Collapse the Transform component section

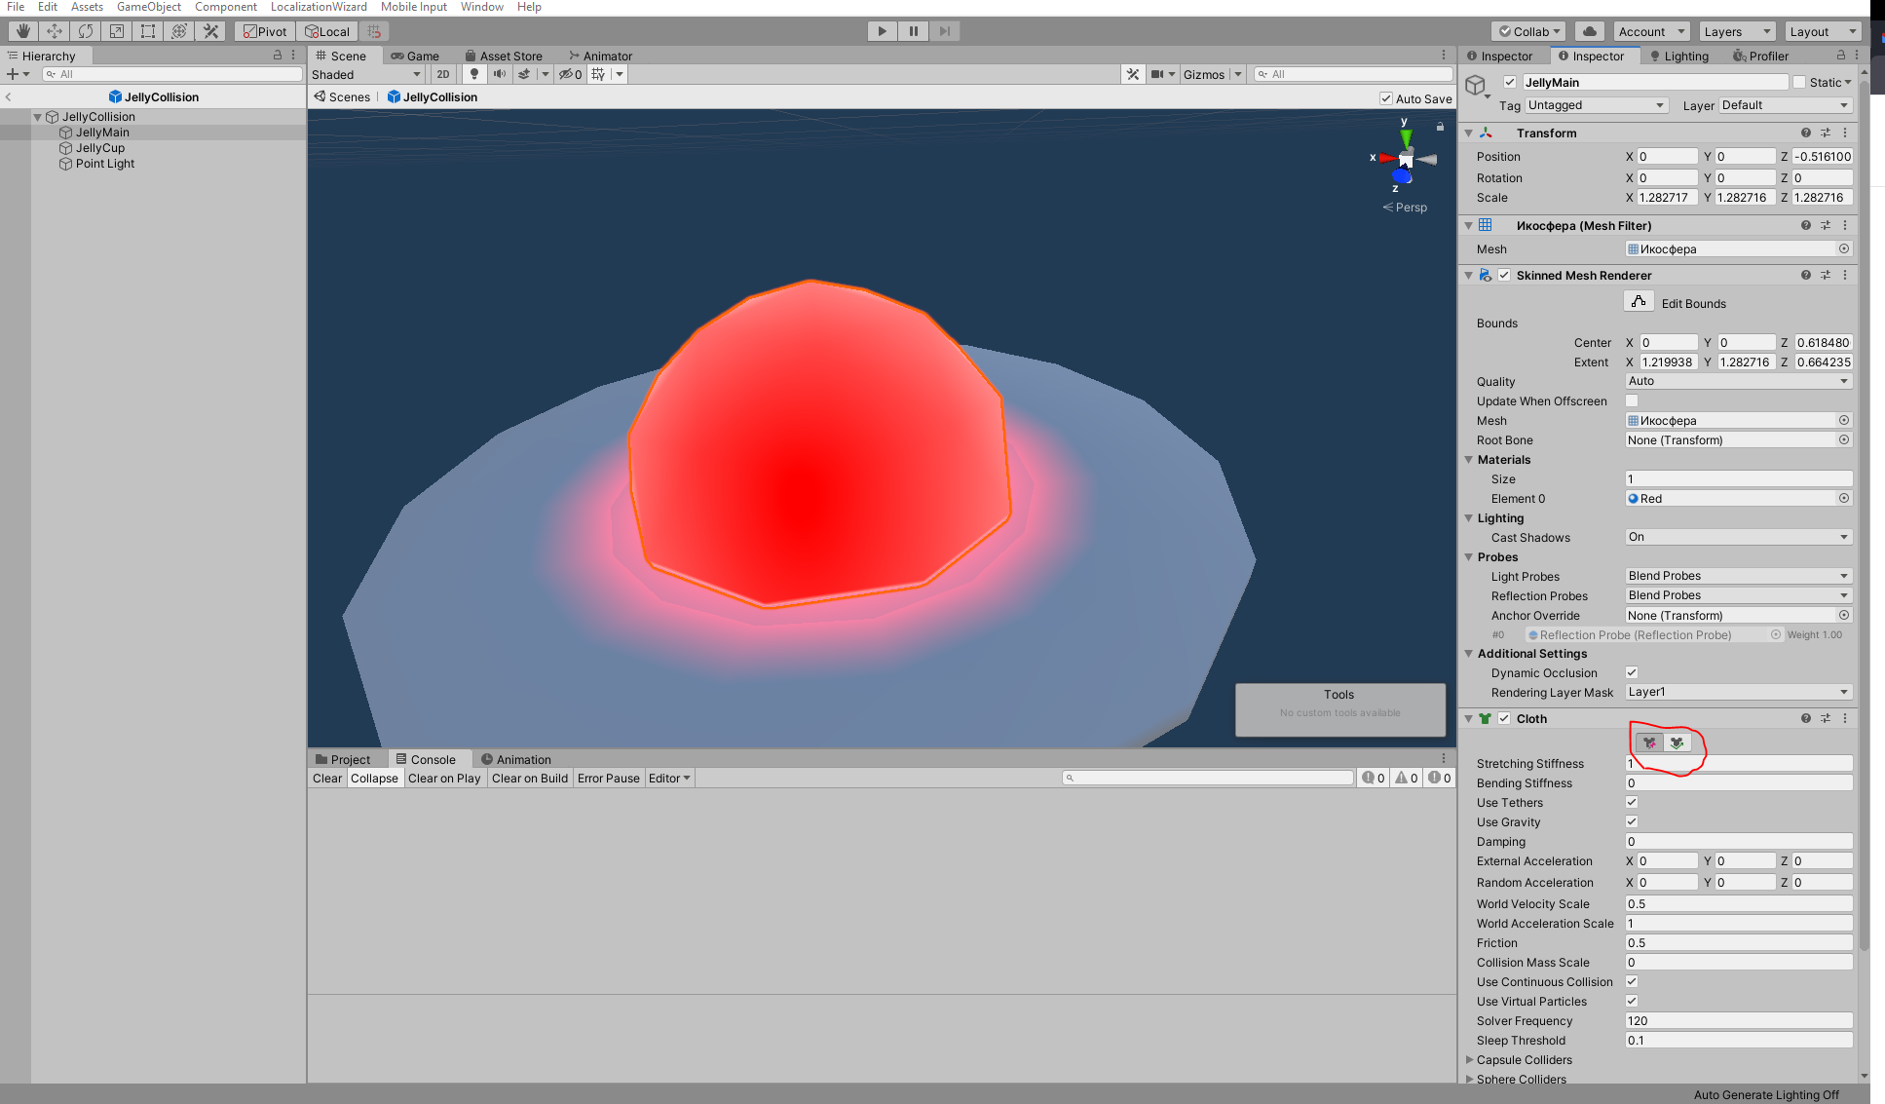(1469, 133)
